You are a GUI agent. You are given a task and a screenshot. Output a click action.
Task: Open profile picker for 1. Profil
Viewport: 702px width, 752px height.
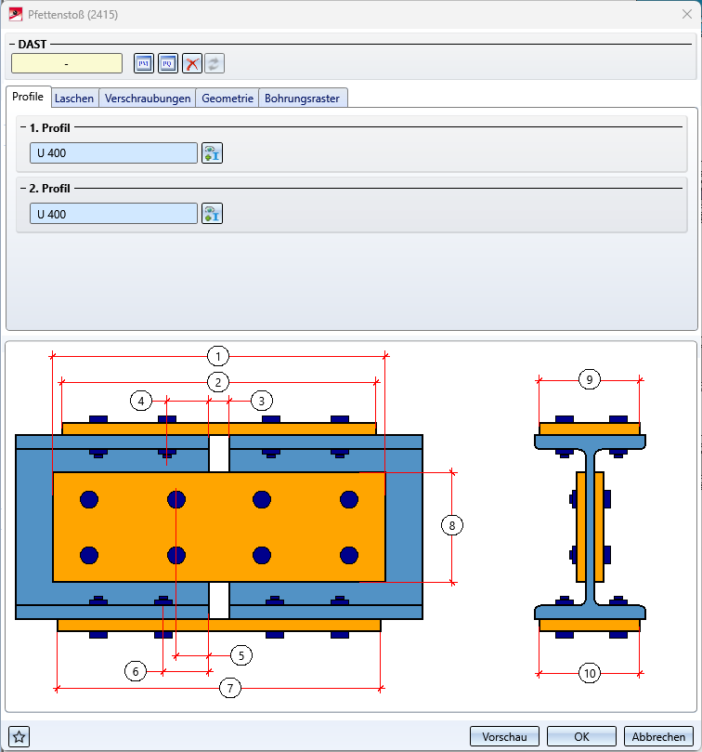point(212,153)
